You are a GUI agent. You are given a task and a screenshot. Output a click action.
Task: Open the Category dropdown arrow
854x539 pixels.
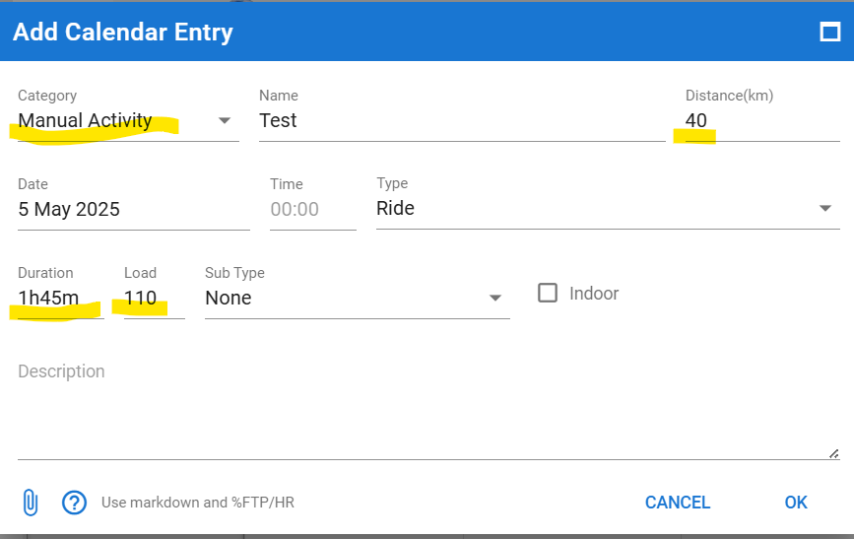pos(225,120)
